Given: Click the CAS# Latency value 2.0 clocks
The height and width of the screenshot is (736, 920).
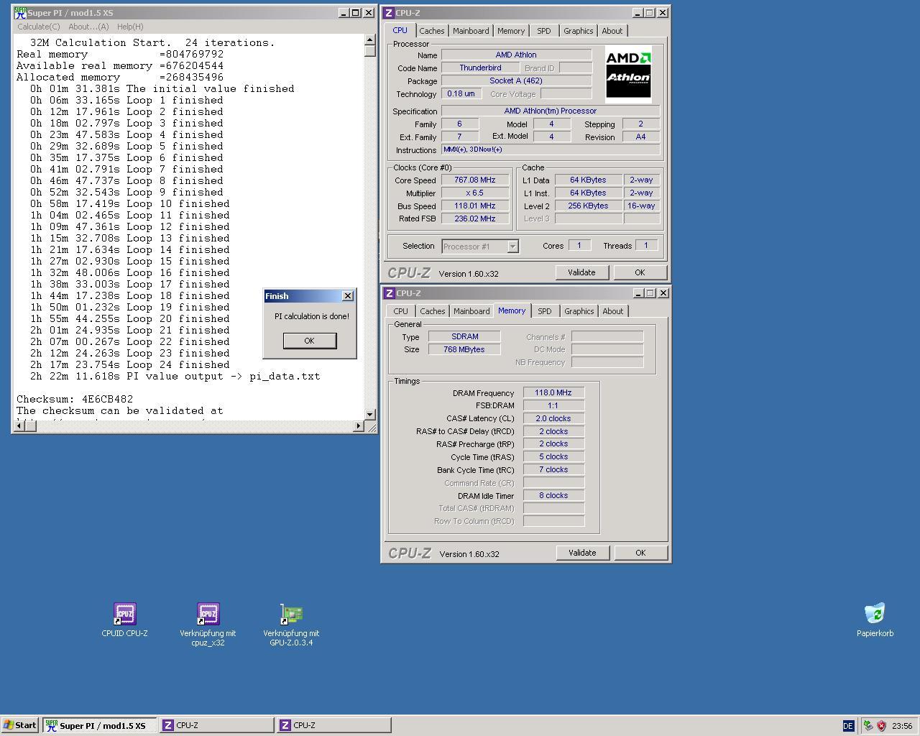Looking at the screenshot, I should (x=553, y=418).
